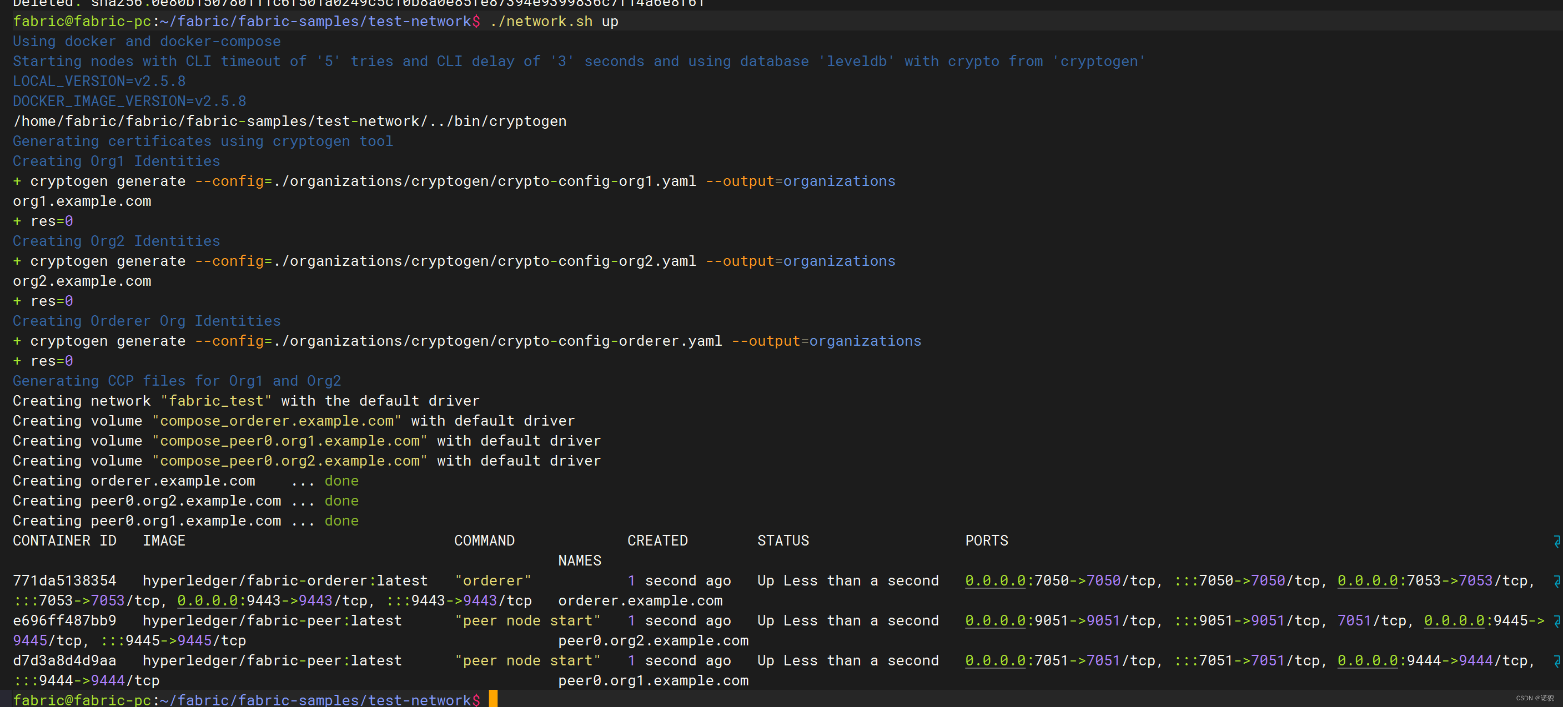1563x707 pixels.
Task: Click the NAMES column header
Action: pos(580,561)
